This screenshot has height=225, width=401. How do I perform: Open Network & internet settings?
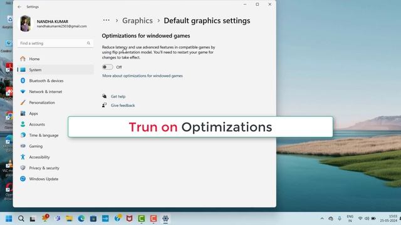coord(55,92)
